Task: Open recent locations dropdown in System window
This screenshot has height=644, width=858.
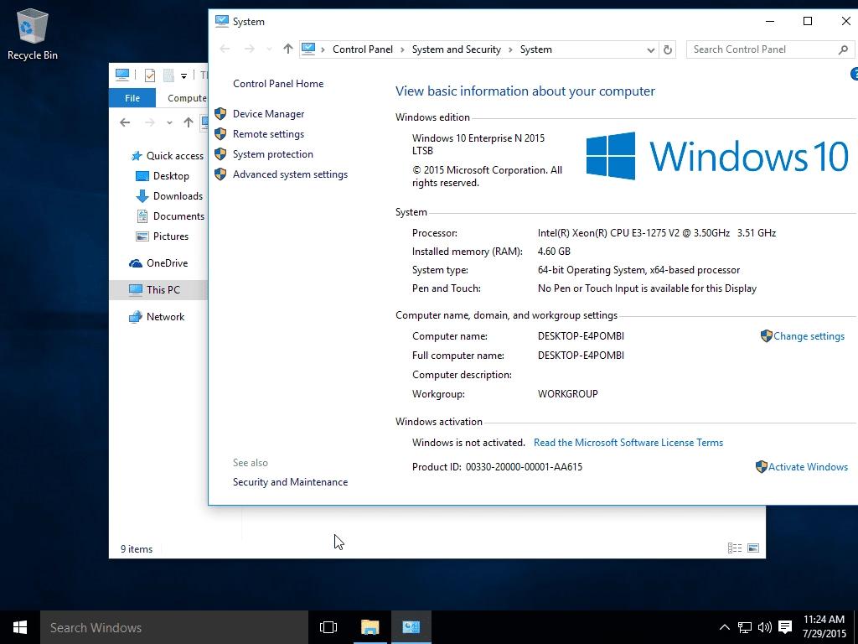Action: coord(269,49)
